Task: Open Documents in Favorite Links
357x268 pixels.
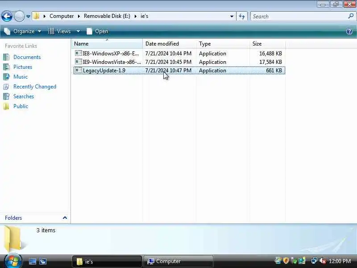Action: coord(27,57)
